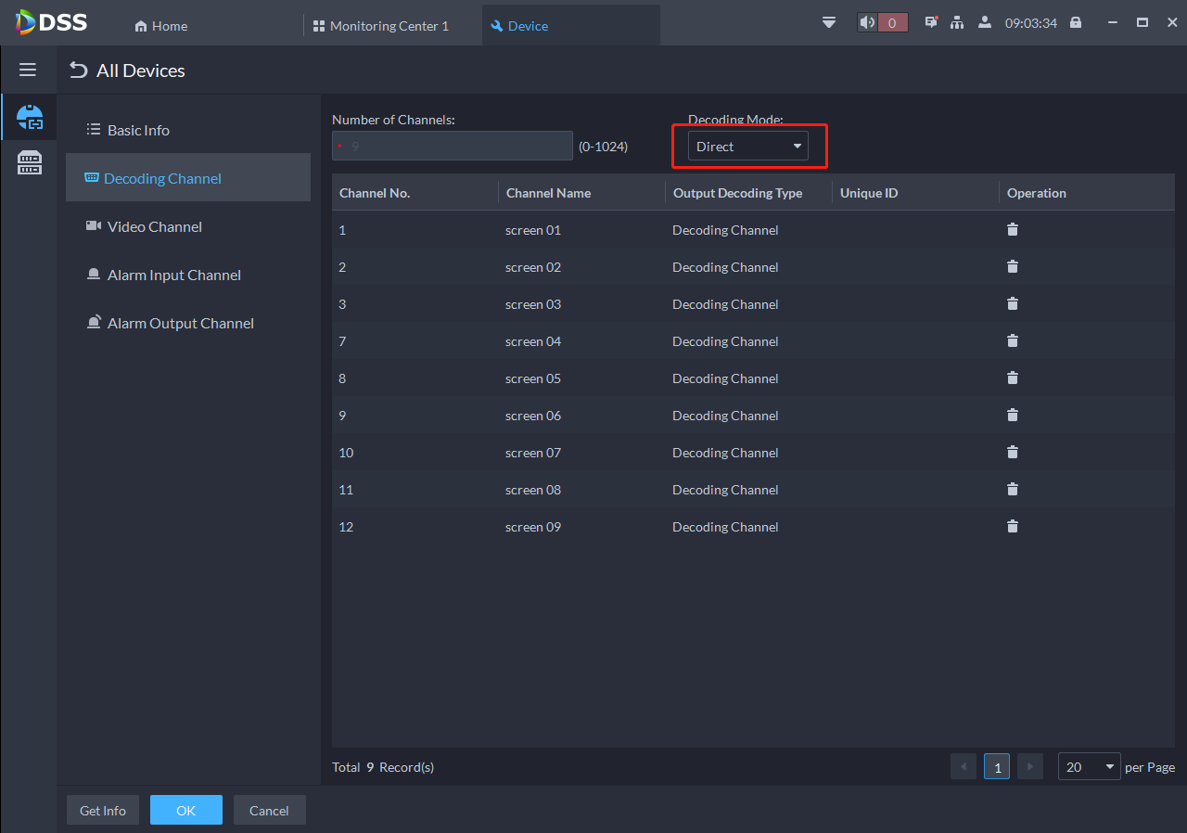Open the top bar dropdown triangle icon

tap(829, 22)
